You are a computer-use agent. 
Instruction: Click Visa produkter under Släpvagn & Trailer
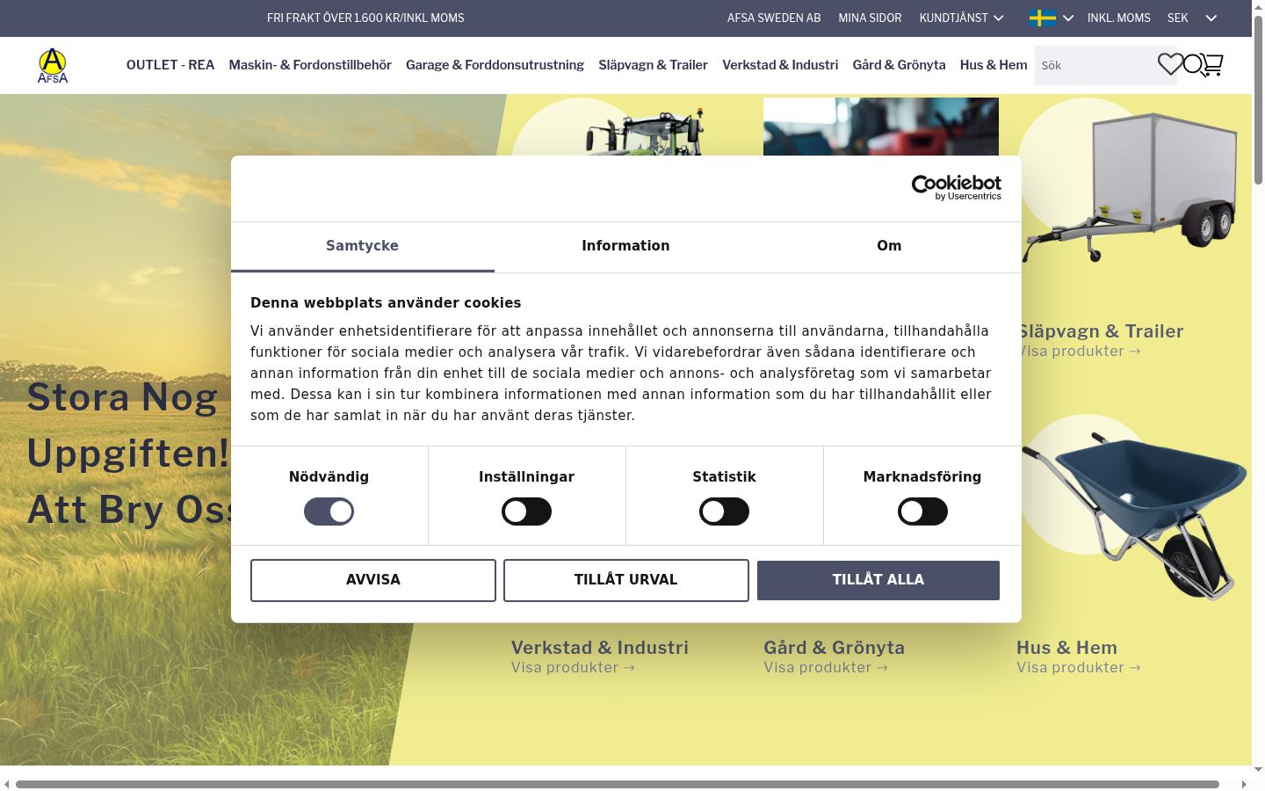[1081, 352]
